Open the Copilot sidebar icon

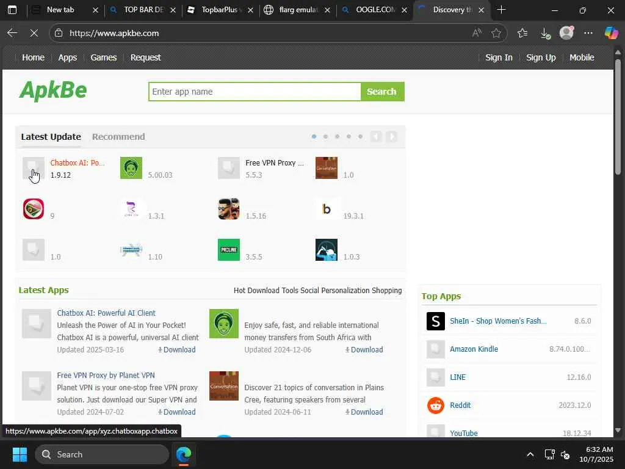tap(610, 33)
